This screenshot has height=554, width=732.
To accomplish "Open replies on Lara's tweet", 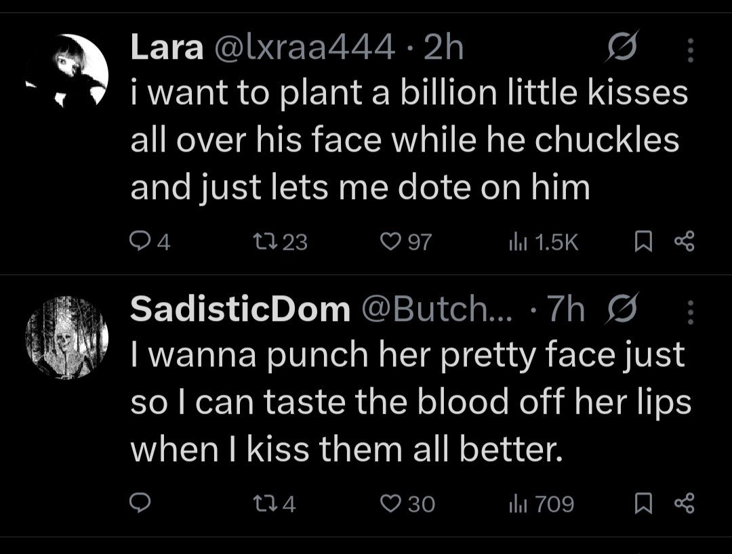I will click(x=149, y=242).
